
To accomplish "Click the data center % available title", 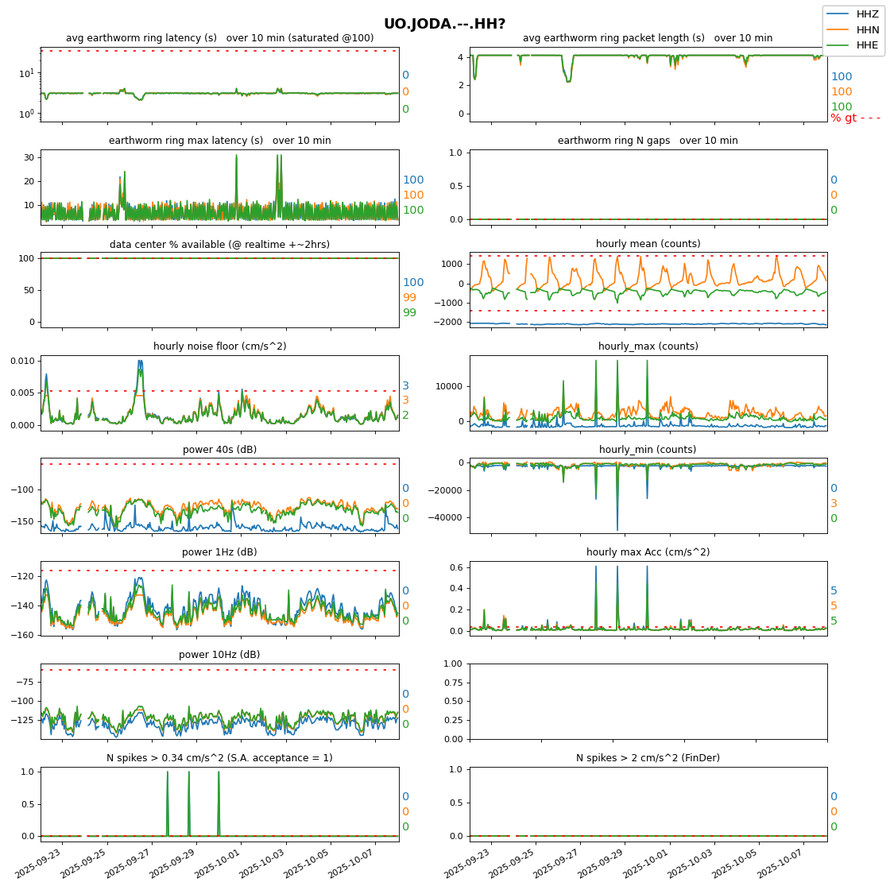I will (219, 244).
